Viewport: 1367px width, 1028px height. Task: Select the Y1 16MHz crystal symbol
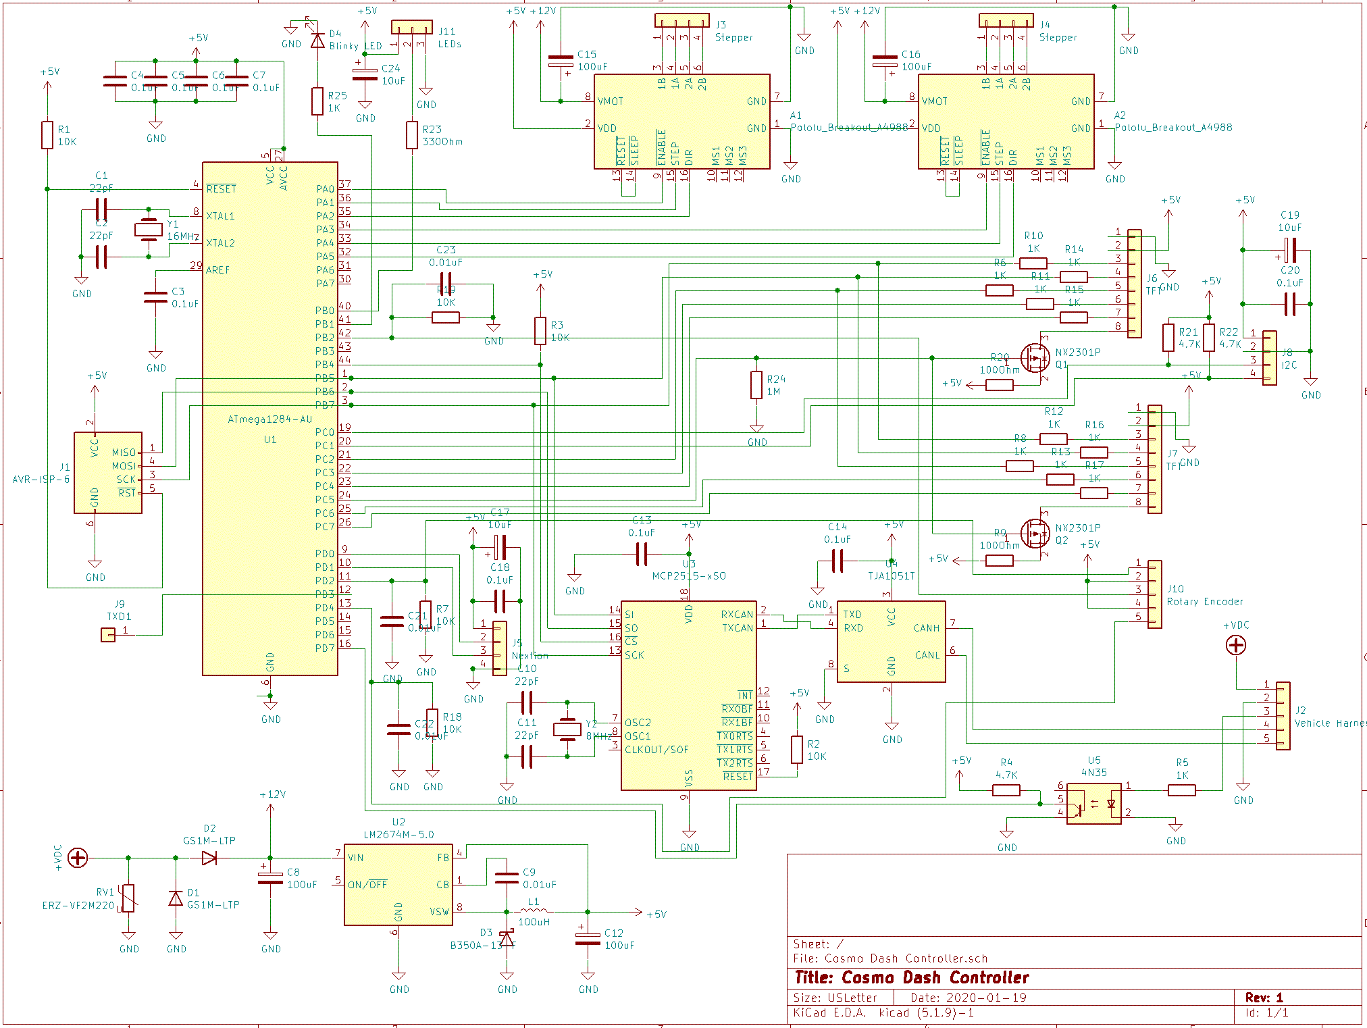coord(149,230)
